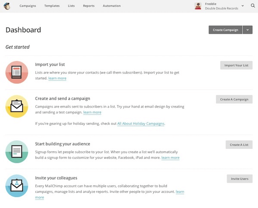Expand the Create Campaign dropdown arrow
Image resolution: width=258 pixels, height=208 pixels.
(x=248, y=30)
